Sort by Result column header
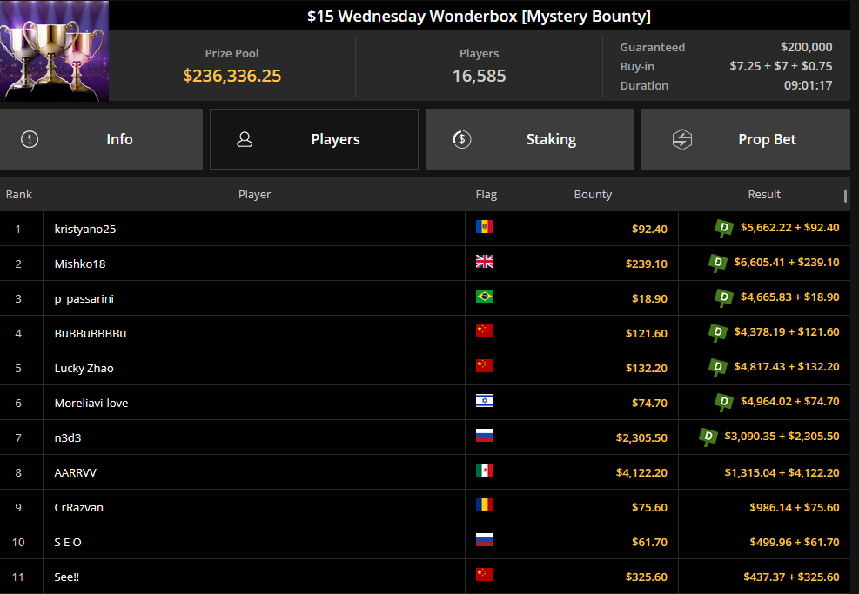The width and height of the screenshot is (859, 594). pyautogui.click(x=764, y=194)
